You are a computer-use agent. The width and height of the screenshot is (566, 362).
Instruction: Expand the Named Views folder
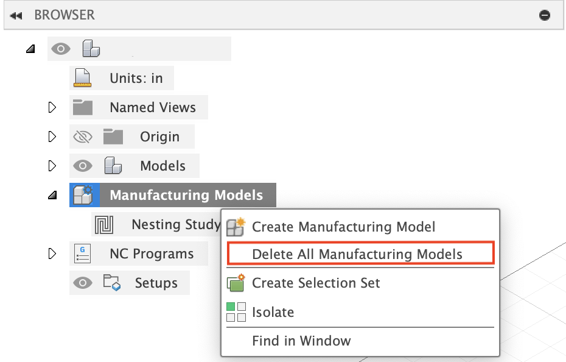coord(52,107)
